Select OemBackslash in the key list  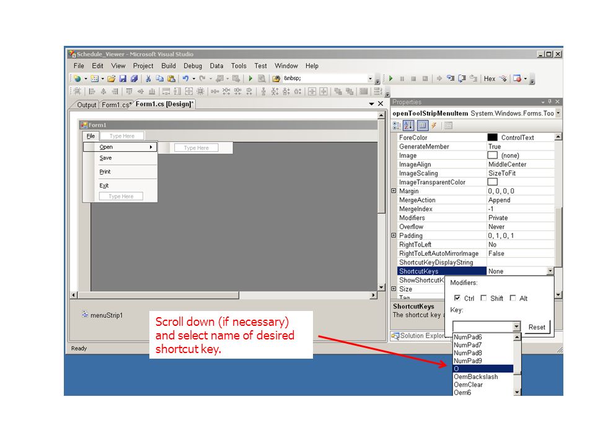tap(483, 377)
